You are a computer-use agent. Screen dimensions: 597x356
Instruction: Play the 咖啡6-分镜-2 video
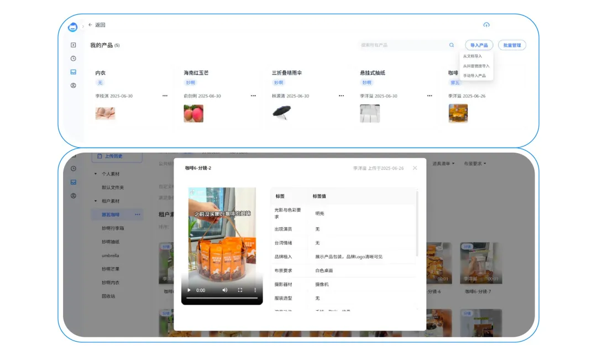pos(189,289)
